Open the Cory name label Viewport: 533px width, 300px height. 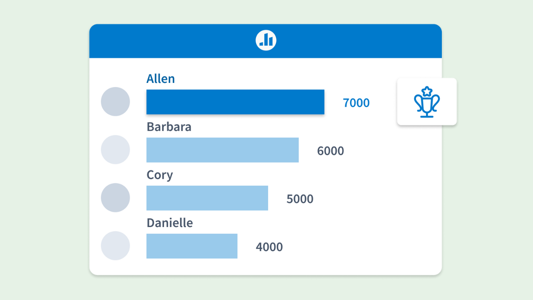[159, 175]
